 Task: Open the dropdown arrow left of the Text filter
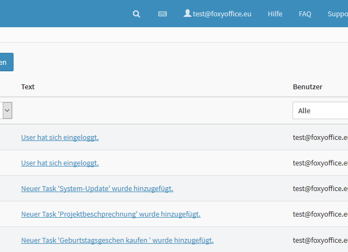pos(7,110)
